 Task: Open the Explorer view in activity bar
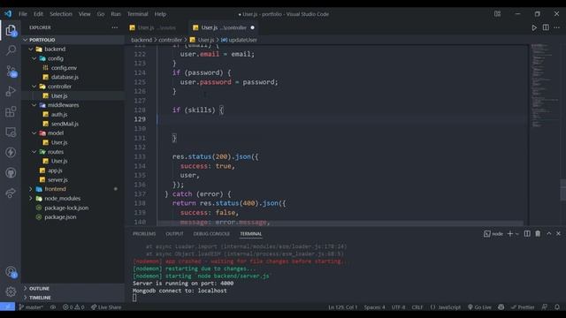pyautogui.click(x=11, y=31)
